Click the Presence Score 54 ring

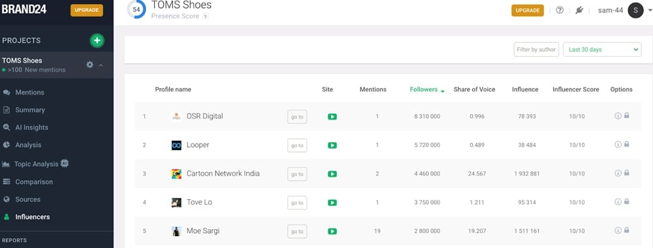click(x=136, y=9)
